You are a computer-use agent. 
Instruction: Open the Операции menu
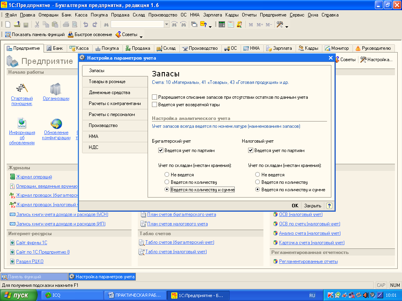(x=48, y=15)
